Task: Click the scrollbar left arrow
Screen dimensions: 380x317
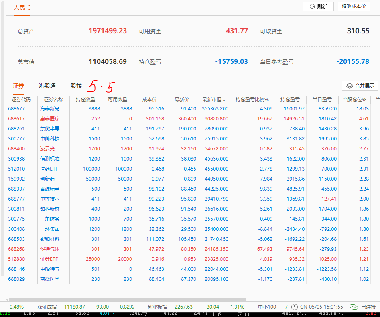Action: click(x=7, y=300)
